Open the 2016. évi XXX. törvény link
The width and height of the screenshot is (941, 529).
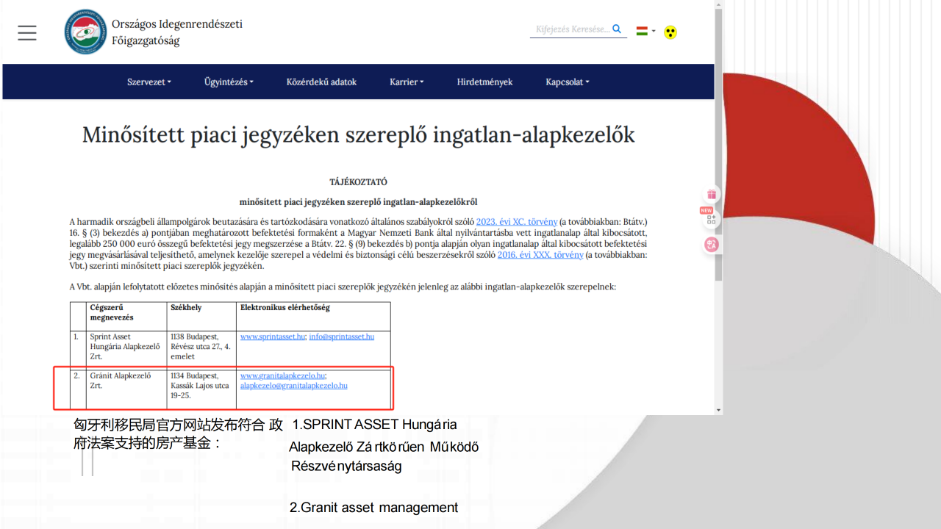click(540, 255)
